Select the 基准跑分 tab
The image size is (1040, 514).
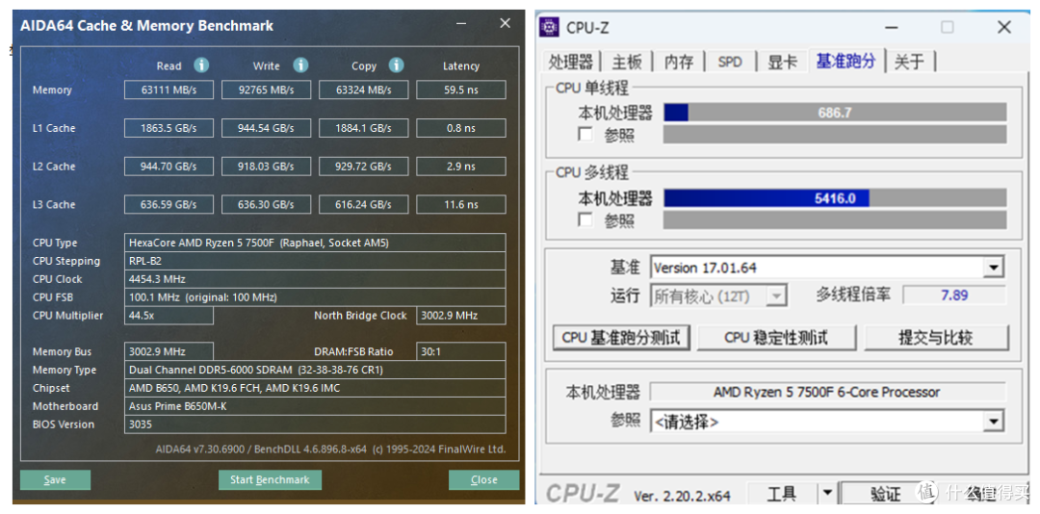(845, 61)
